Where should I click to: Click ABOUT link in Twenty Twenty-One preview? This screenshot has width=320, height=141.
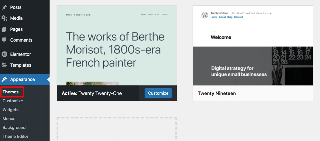tap(144, 15)
